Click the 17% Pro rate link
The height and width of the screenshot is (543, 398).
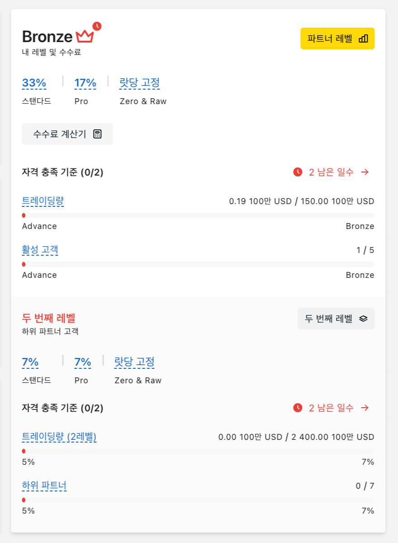click(x=85, y=83)
